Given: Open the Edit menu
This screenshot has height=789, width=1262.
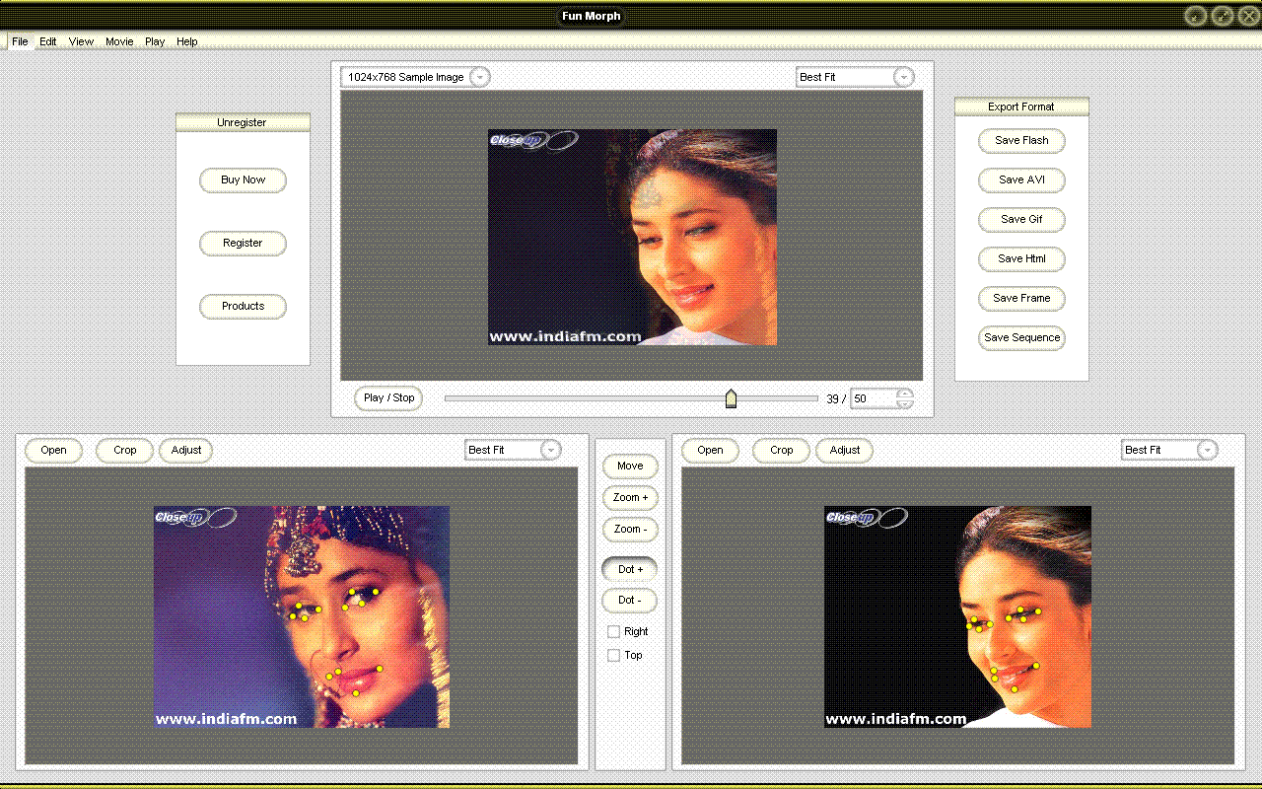Looking at the screenshot, I should [48, 41].
